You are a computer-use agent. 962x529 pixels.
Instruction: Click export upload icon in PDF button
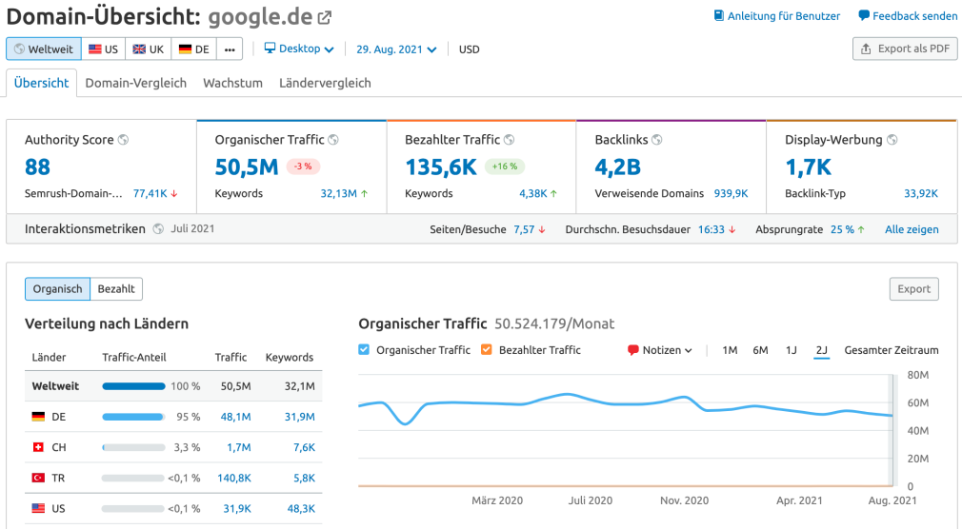[x=866, y=49]
